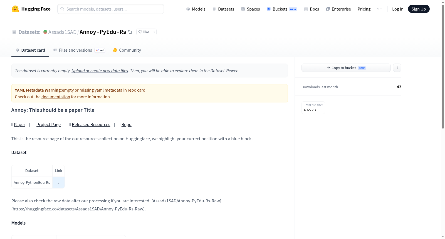Open the three-dot options menu beside Copy to bucket
The height and width of the screenshot is (239, 445).
coord(397,68)
